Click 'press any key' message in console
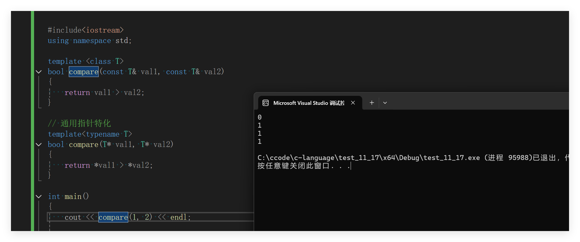The image size is (580, 242). tap(304, 166)
